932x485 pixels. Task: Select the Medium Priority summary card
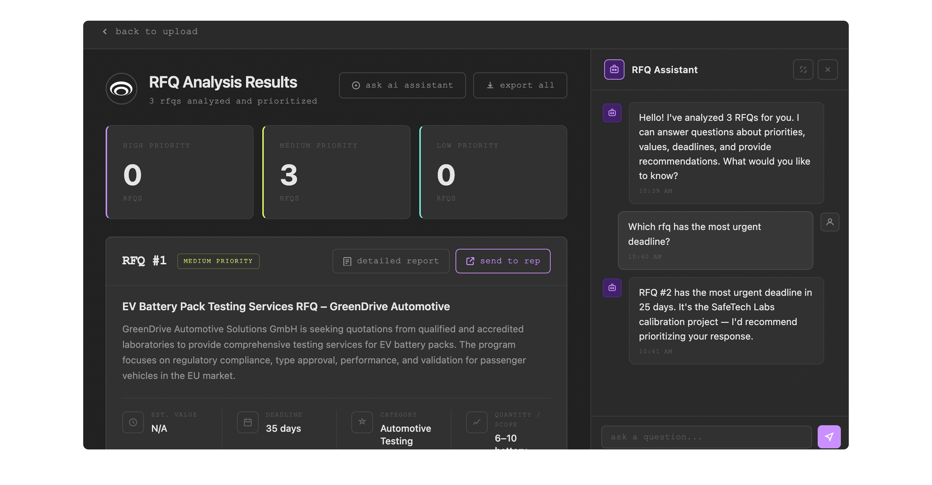(337, 172)
